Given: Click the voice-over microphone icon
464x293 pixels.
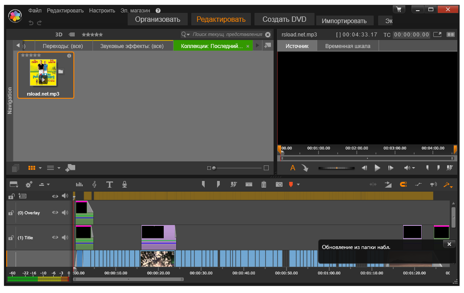Looking at the screenshot, I should (125, 185).
